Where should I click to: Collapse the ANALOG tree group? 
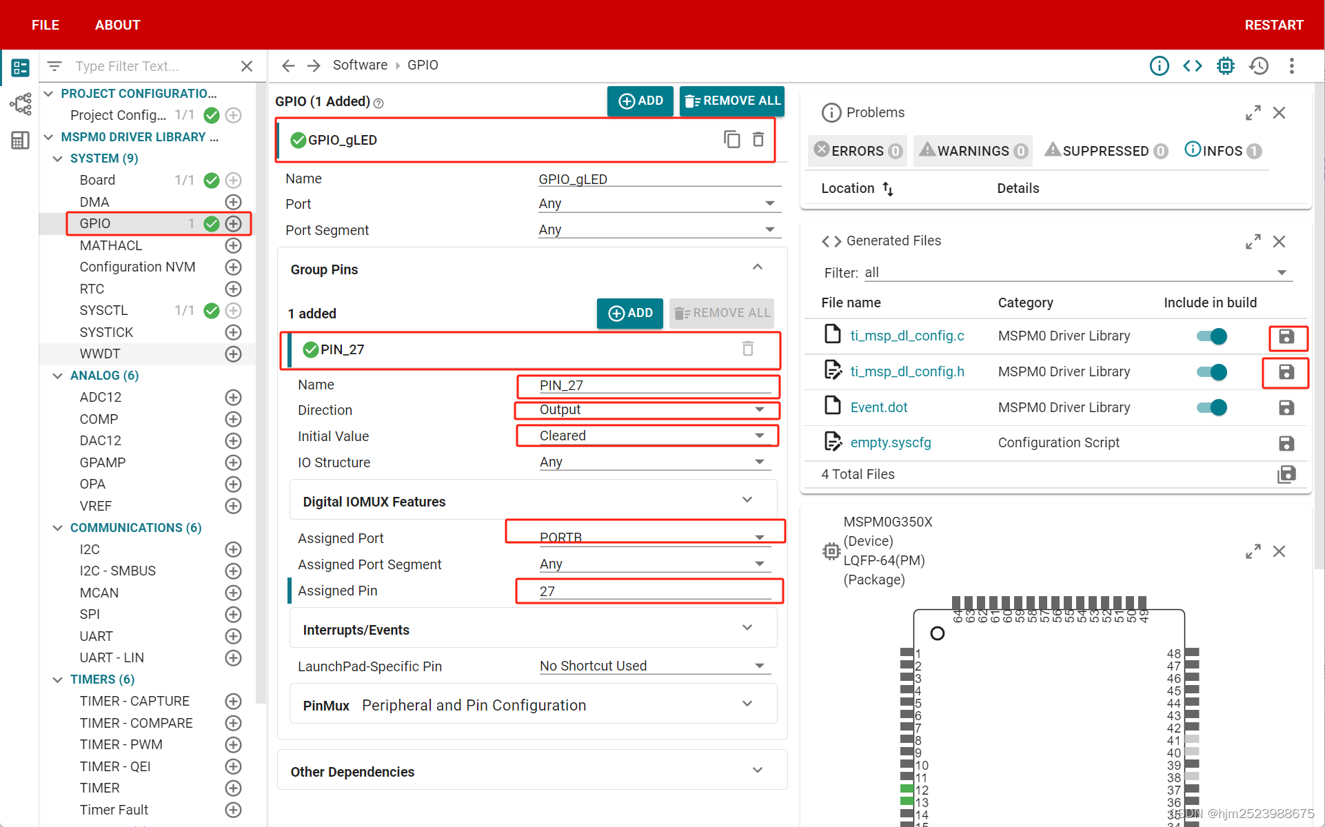[58, 376]
